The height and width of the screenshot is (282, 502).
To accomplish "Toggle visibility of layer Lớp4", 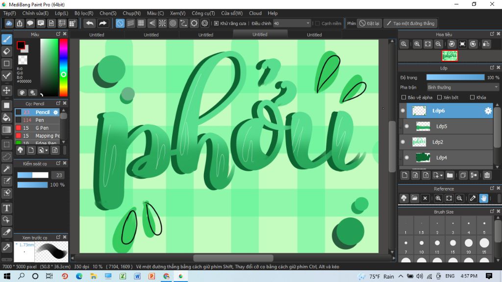I will (406, 158).
